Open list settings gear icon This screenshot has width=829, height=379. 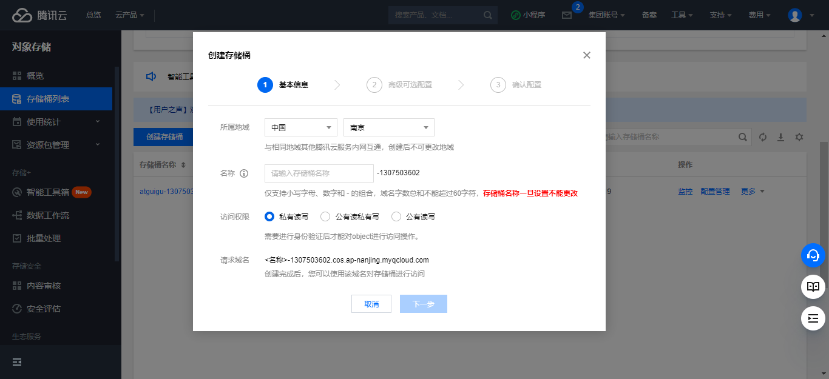point(799,137)
